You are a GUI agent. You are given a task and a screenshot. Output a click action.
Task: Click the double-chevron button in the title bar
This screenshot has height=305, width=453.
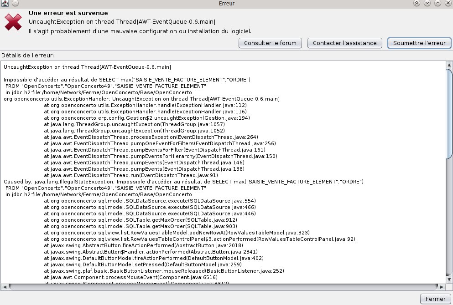pos(417,3)
